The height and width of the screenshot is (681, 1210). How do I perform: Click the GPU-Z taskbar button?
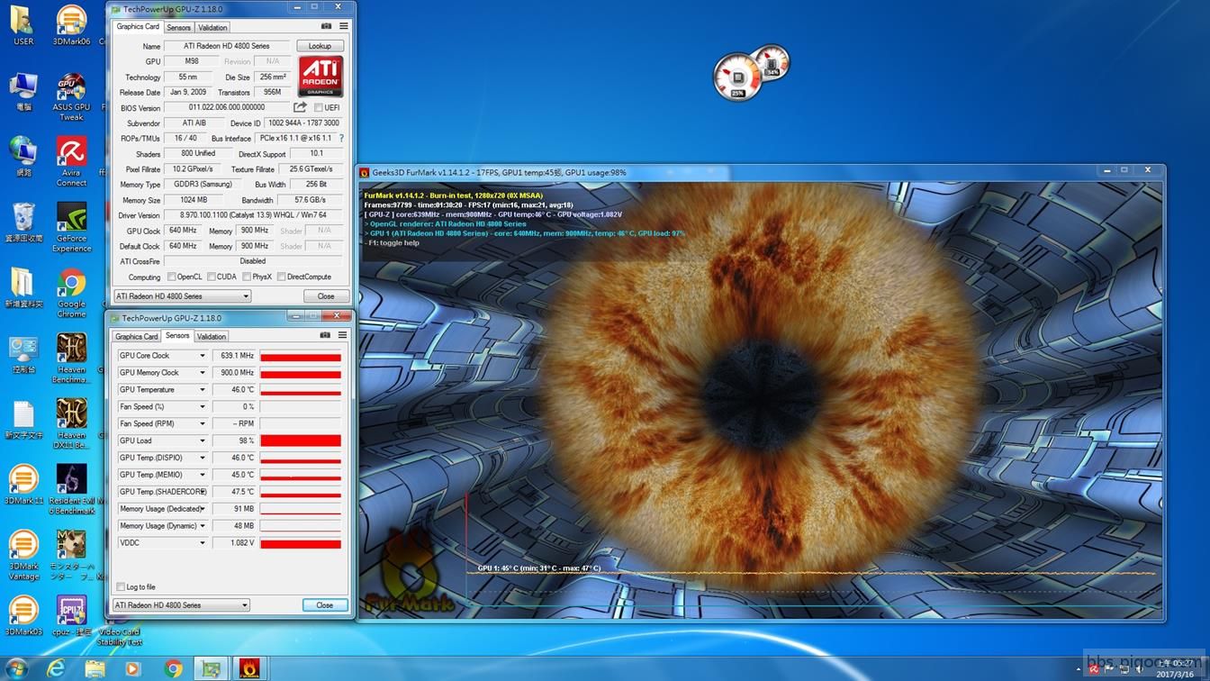pyautogui.click(x=212, y=667)
